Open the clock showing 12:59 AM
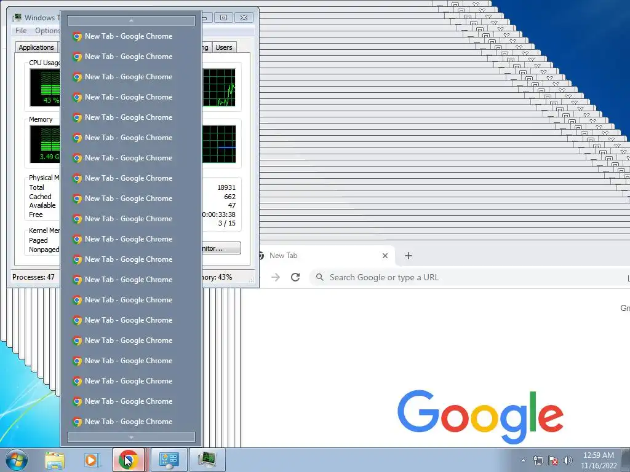Screen dimensions: 630x472 (x=598, y=460)
